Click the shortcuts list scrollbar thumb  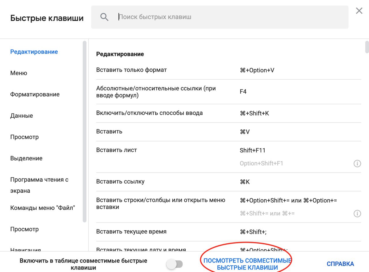pyautogui.click(x=367, y=47)
